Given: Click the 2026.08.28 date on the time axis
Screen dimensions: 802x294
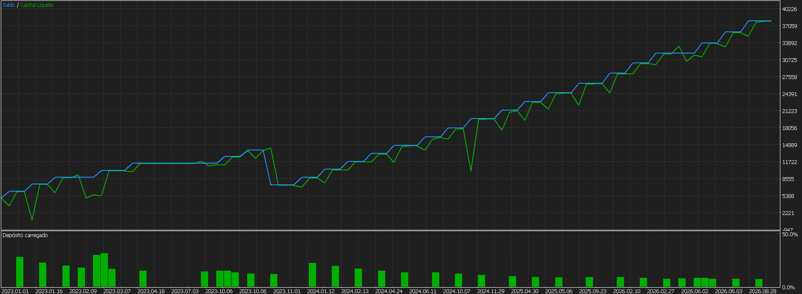Looking at the screenshot, I should click(763, 291).
